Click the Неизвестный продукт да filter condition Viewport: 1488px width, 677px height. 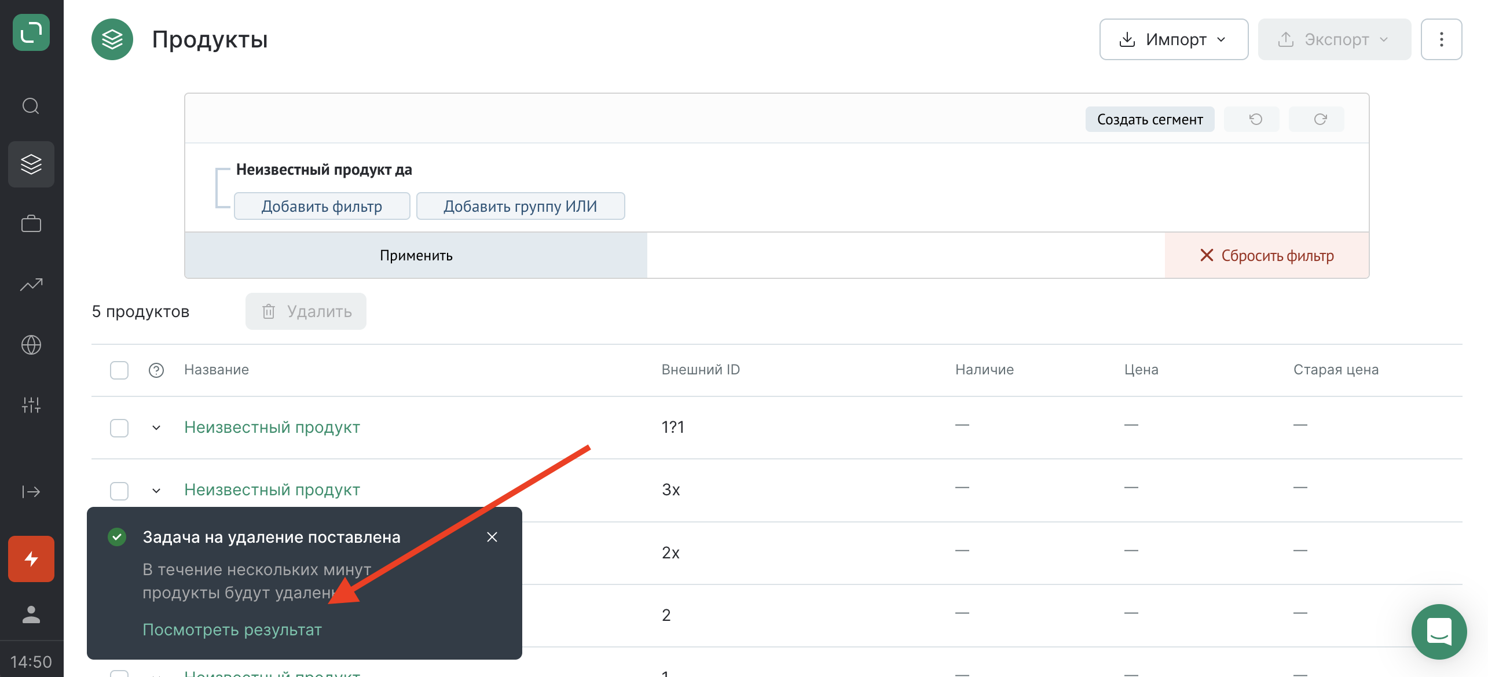[324, 170]
